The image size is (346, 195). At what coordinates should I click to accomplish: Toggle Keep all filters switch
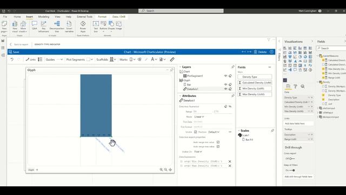292,170
